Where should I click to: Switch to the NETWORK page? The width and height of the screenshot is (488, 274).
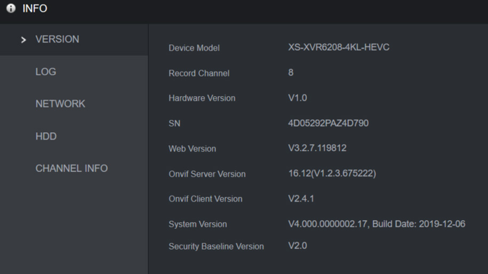[60, 104]
